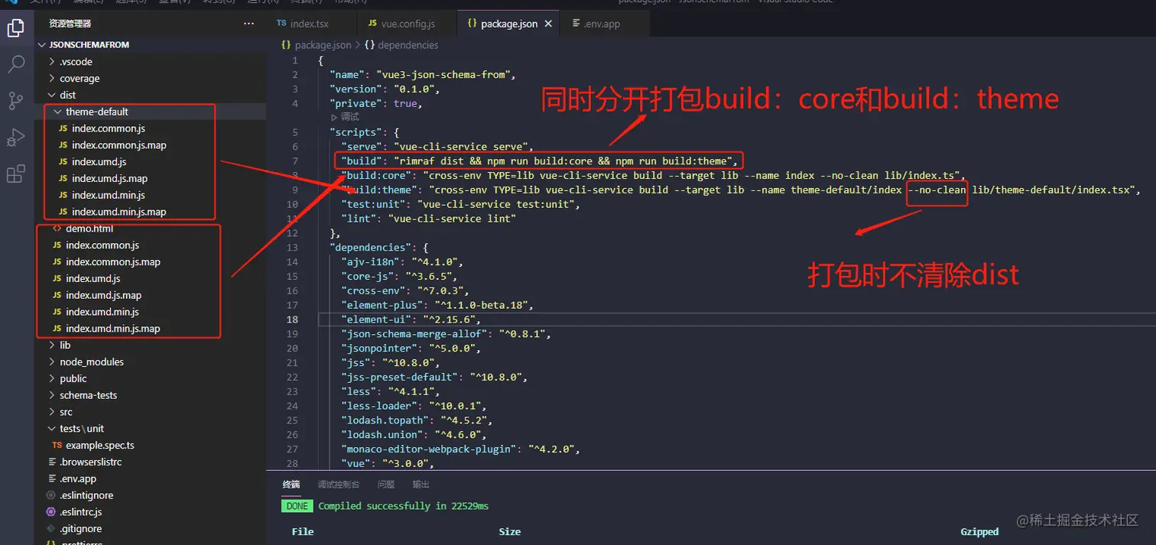Close the package.json editor tab
1156x545 pixels.
coord(548,24)
